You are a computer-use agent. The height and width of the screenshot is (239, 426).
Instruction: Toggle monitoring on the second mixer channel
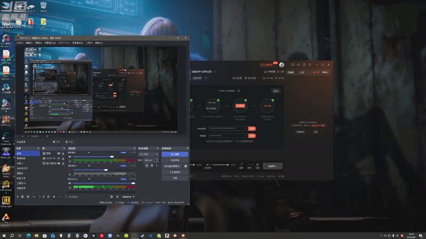coord(70,174)
